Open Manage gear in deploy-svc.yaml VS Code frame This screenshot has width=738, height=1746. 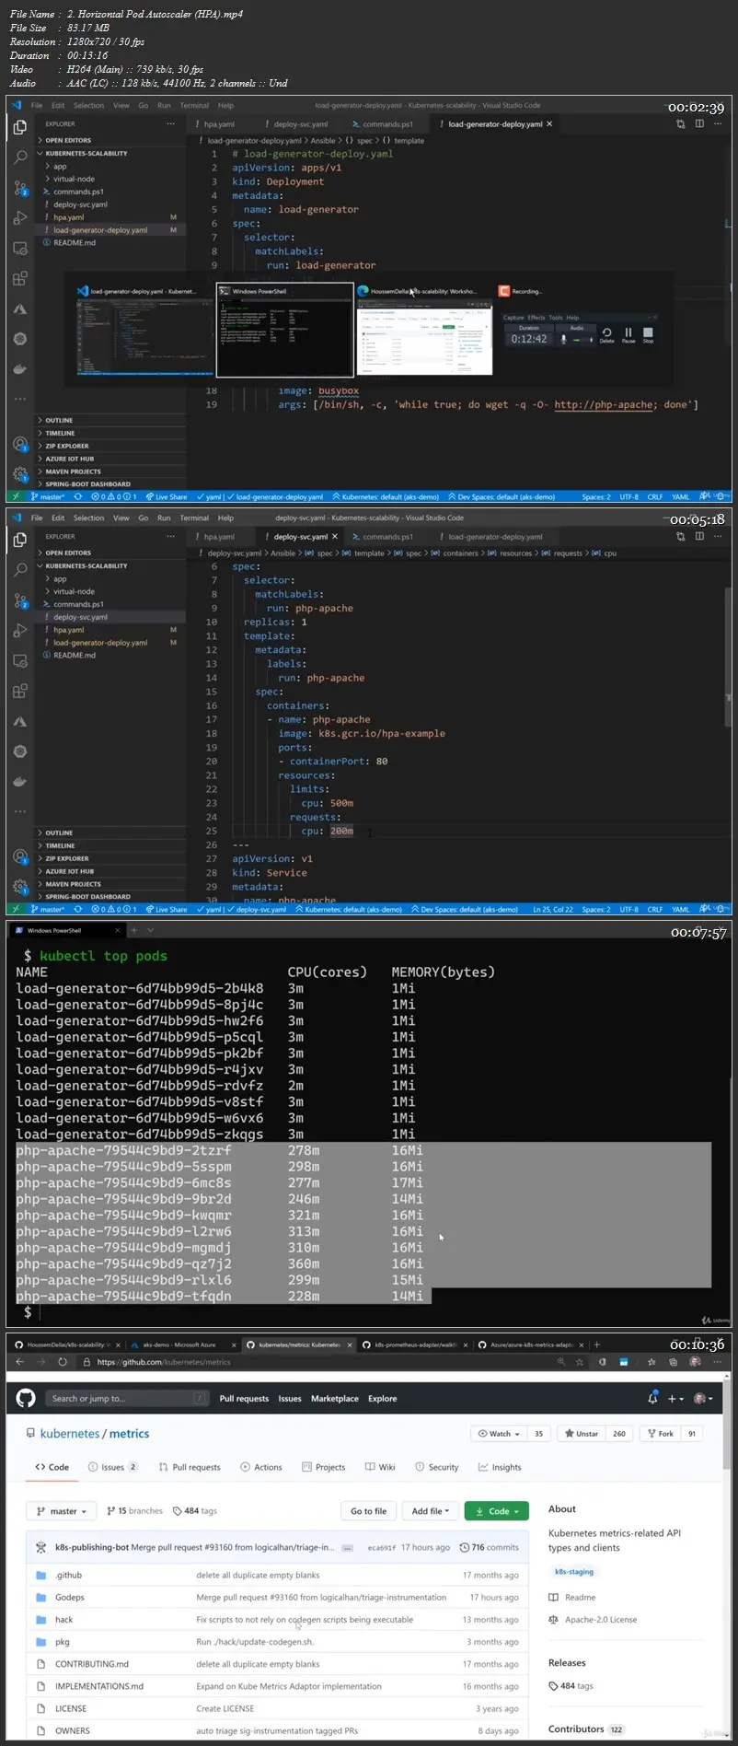(x=20, y=887)
